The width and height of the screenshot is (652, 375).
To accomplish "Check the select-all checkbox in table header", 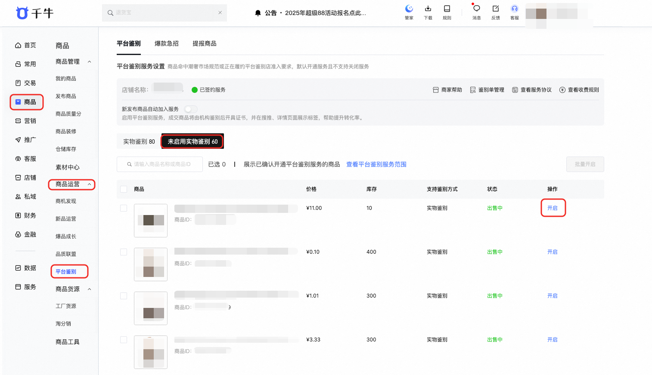I will (x=124, y=189).
